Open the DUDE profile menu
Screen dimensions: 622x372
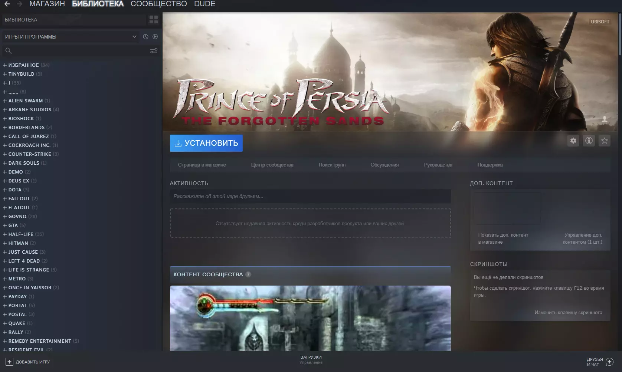point(205,4)
